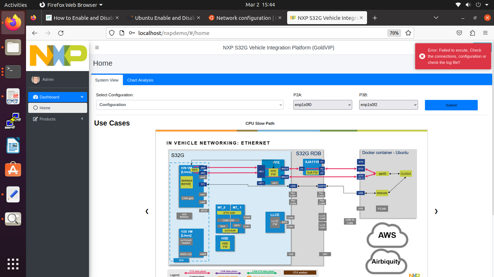Open Show Applications grid
The image size is (494, 277).
point(13,264)
